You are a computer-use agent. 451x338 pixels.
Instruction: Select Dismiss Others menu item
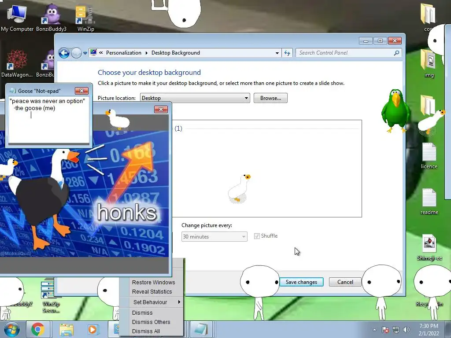(152, 322)
